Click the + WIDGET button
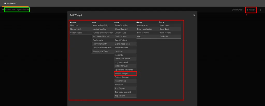 251,10
